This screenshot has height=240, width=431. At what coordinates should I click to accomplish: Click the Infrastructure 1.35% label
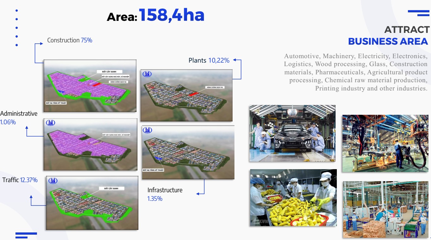click(165, 194)
